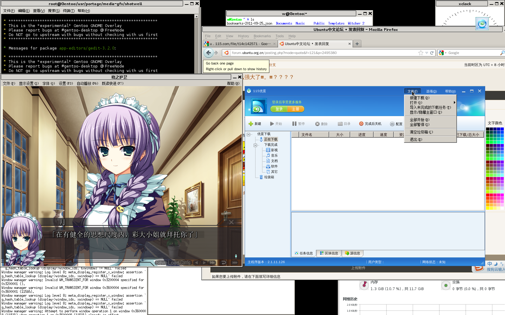Choose 退出 from the 文件 menu
The width and height of the screenshot is (505, 315).
[430, 139]
